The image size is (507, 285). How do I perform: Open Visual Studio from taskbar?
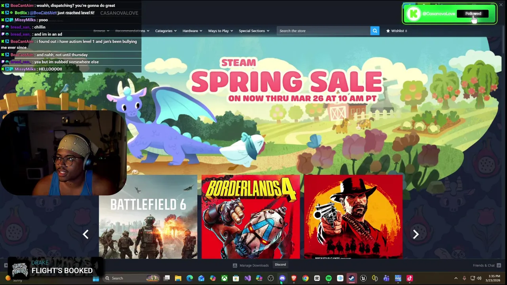(x=248, y=278)
